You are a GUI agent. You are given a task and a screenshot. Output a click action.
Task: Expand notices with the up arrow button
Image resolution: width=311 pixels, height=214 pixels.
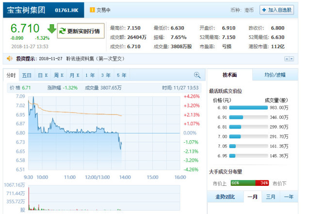(x=287, y=59)
